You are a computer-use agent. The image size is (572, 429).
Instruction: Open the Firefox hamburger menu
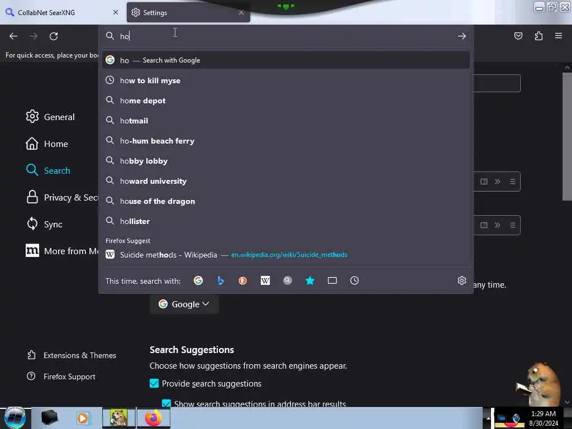coord(558,36)
